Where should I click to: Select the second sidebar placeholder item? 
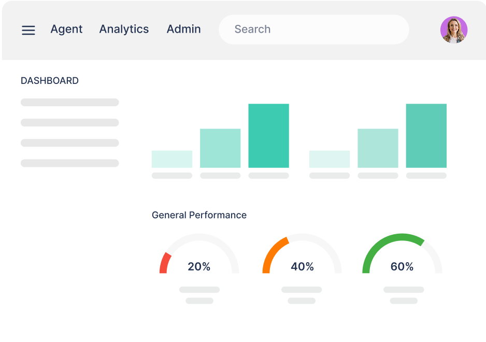(69, 122)
